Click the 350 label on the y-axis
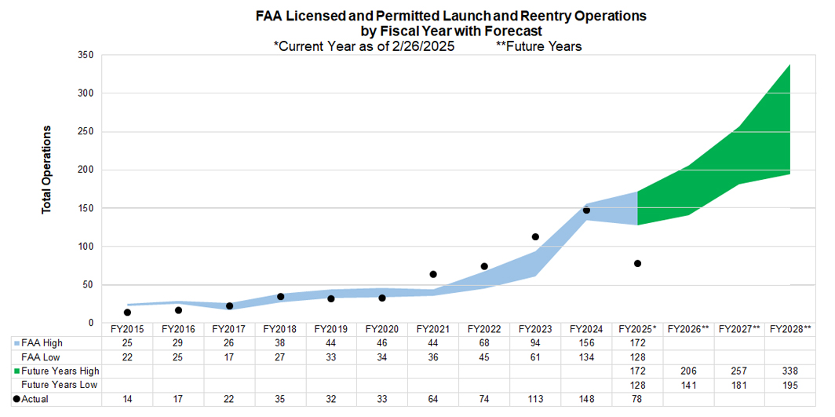This screenshot has height=417, width=835. pyautogui.click(x=86, y=55)
